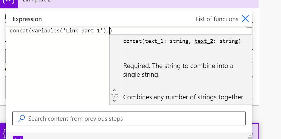Image resolution: width=281 pixels, height=139 pixels.
Task: Click the 2/2 signature counter
Action: (x=115, y=96)
